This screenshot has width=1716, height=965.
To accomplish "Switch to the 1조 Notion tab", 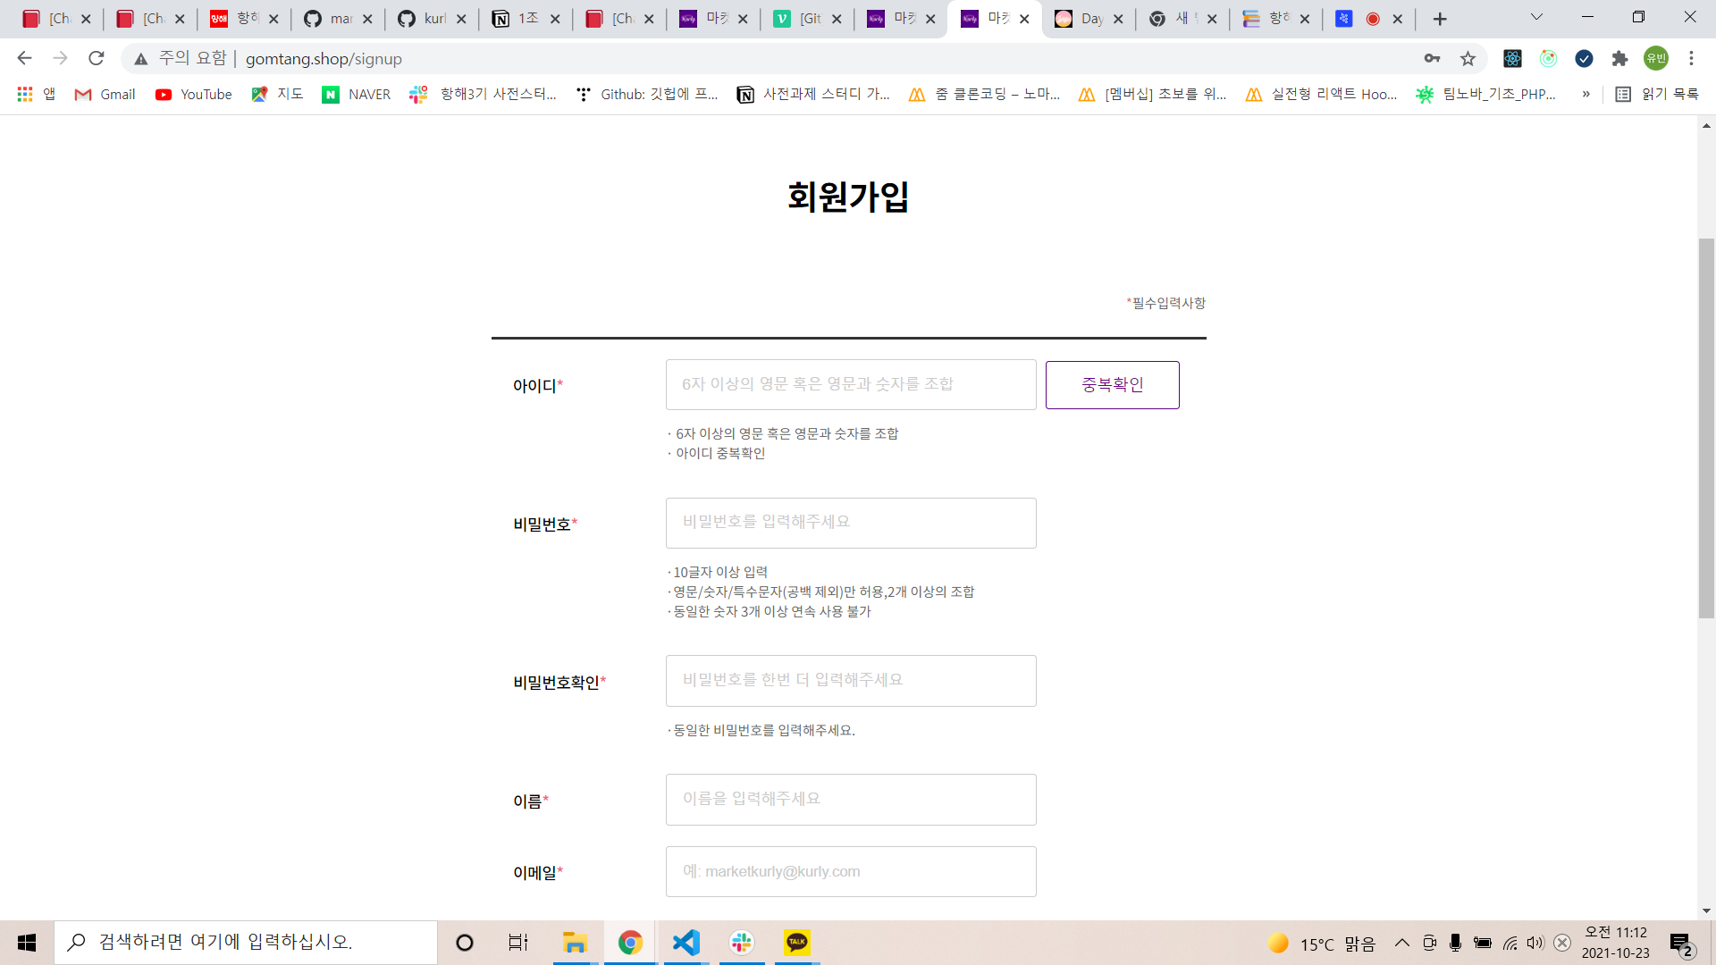I will 517,18.
